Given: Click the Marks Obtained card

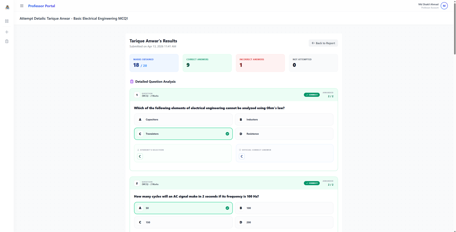Looking at the screenshot, I should click(154, 63).
